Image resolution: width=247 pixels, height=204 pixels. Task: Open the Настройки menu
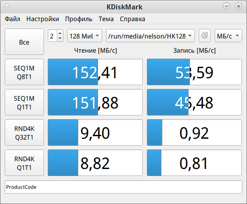point(43,19)
